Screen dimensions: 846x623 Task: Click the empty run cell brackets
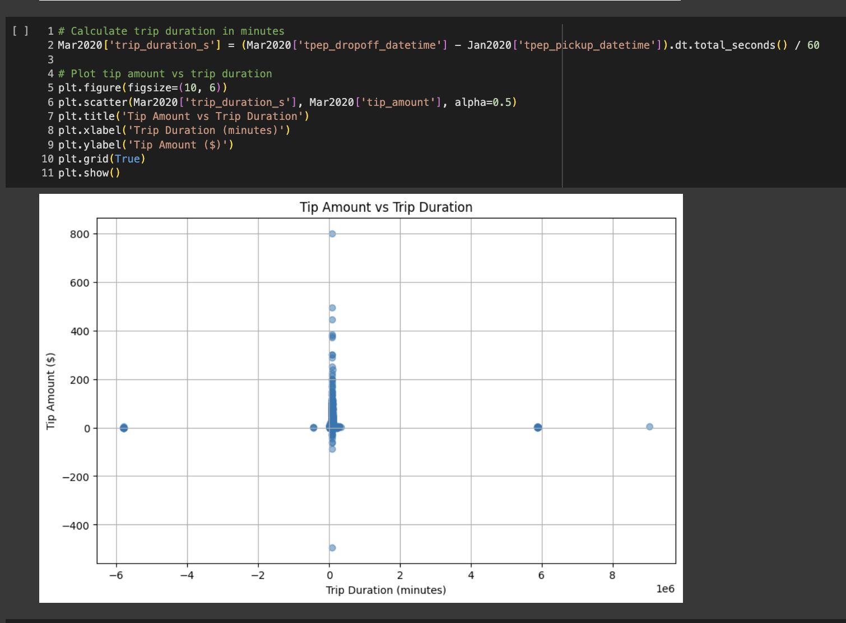[21, 31]
